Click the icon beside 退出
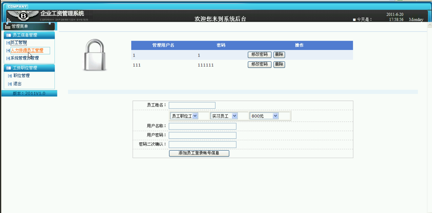 10,84
